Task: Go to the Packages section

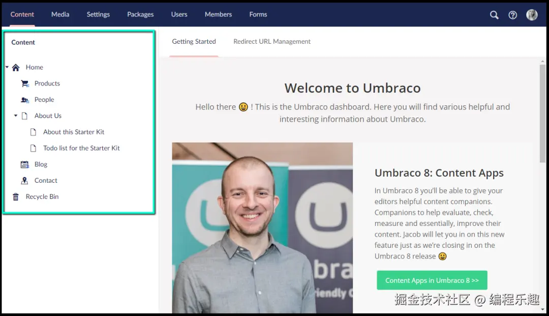Action: pos(140,14)
